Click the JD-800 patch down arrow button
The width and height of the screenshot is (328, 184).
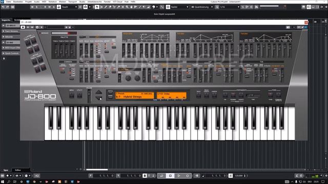click(99, 98)
